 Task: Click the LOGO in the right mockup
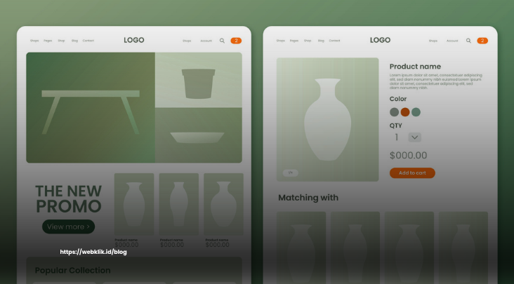pyautogui.click(x=381, y=40)
